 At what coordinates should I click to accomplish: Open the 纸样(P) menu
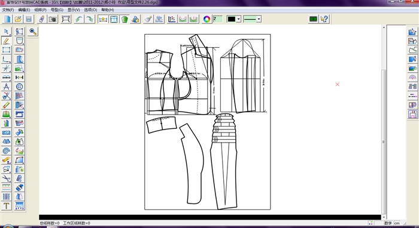(x=40, y=10)
